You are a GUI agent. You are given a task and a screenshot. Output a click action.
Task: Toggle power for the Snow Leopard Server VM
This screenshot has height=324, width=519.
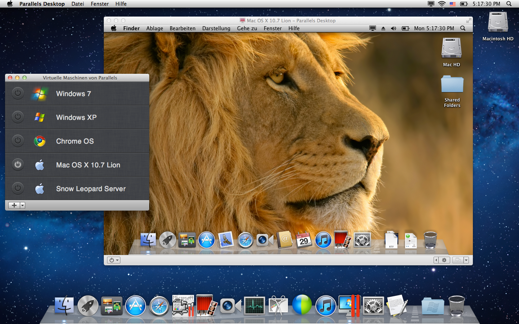tap(18, 188)
